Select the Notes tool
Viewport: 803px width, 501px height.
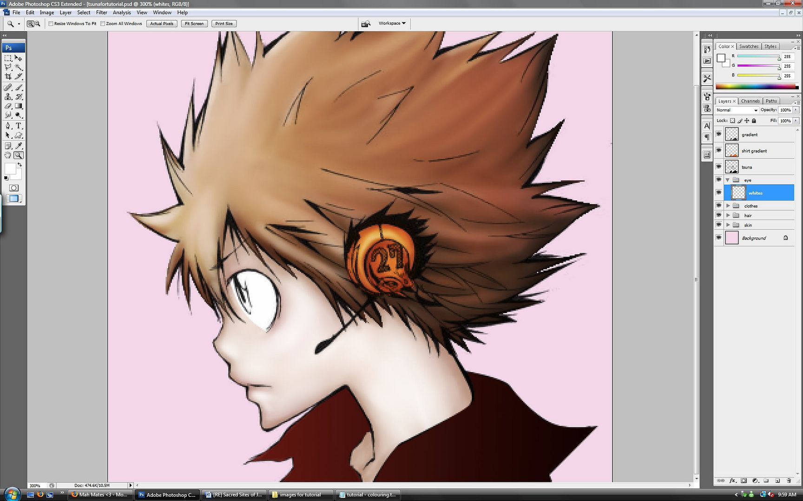(8, 146)
